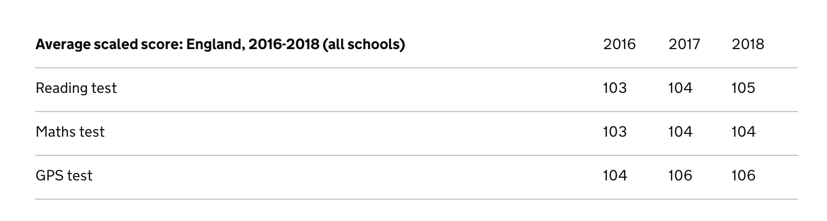Screen dimensions: 827x221
Task: Click the divider line below Reading test row
Action: point(416,112)
